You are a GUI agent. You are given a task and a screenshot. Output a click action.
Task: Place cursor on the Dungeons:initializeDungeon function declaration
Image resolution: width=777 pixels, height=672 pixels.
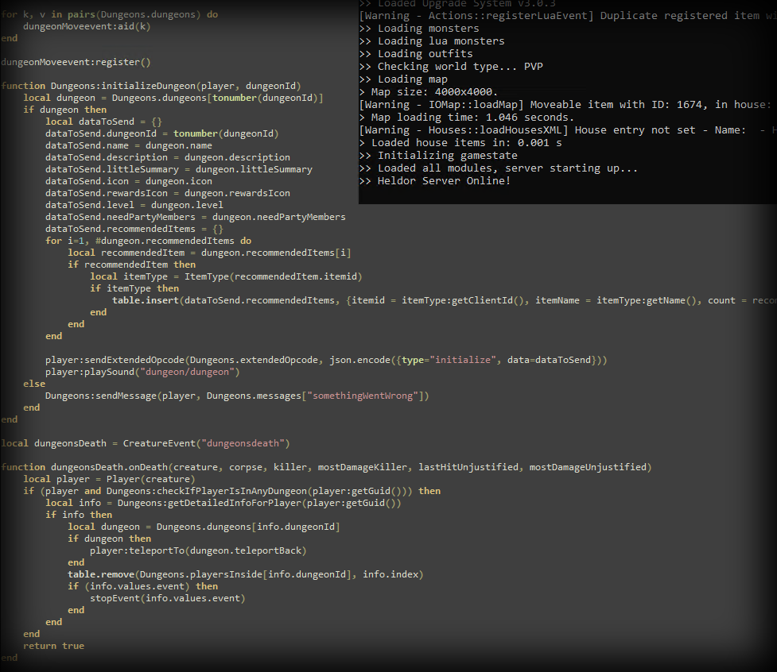coord(150,86)
